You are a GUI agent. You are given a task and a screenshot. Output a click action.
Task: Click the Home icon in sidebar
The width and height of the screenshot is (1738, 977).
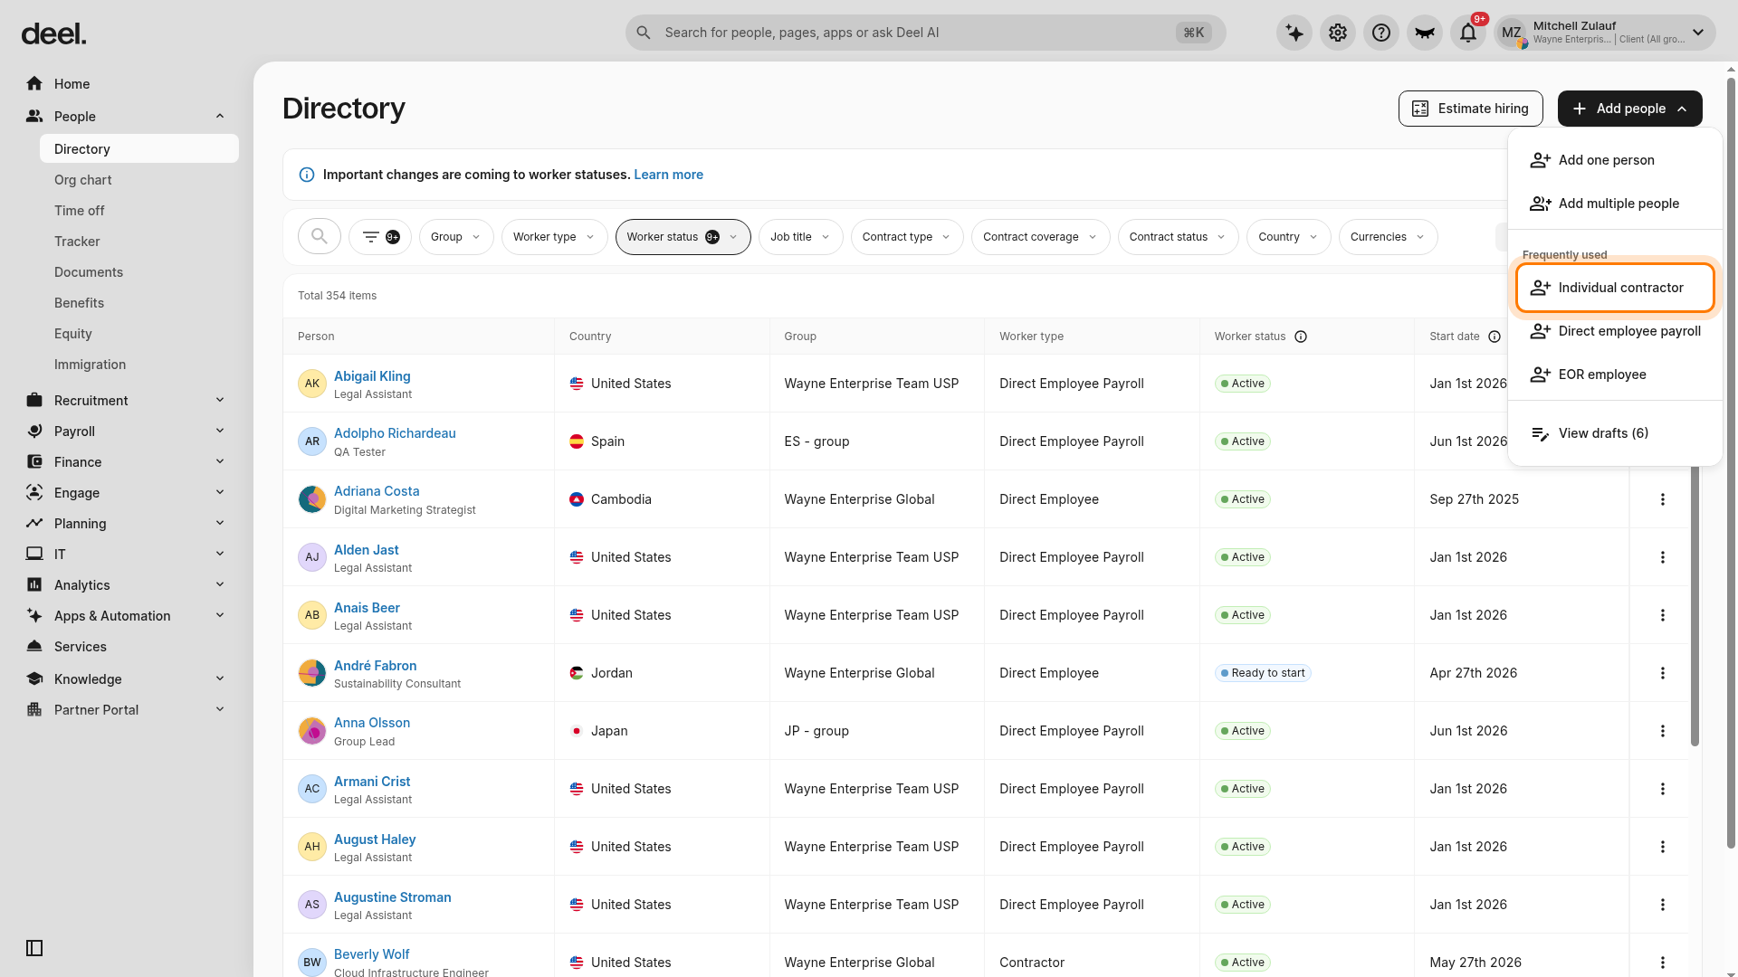(34, 84)
